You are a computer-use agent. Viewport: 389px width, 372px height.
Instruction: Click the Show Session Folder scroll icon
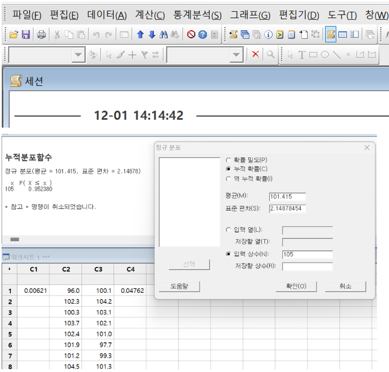point(233,34)
